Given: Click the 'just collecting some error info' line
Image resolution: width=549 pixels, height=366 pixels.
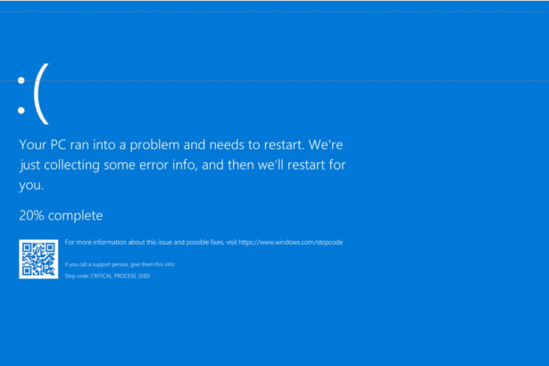Looking at the screenshot, I should click(x=183, y=165).
